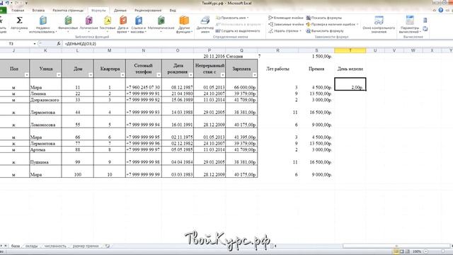
Task: Select column T header
Action: [350, 50]
